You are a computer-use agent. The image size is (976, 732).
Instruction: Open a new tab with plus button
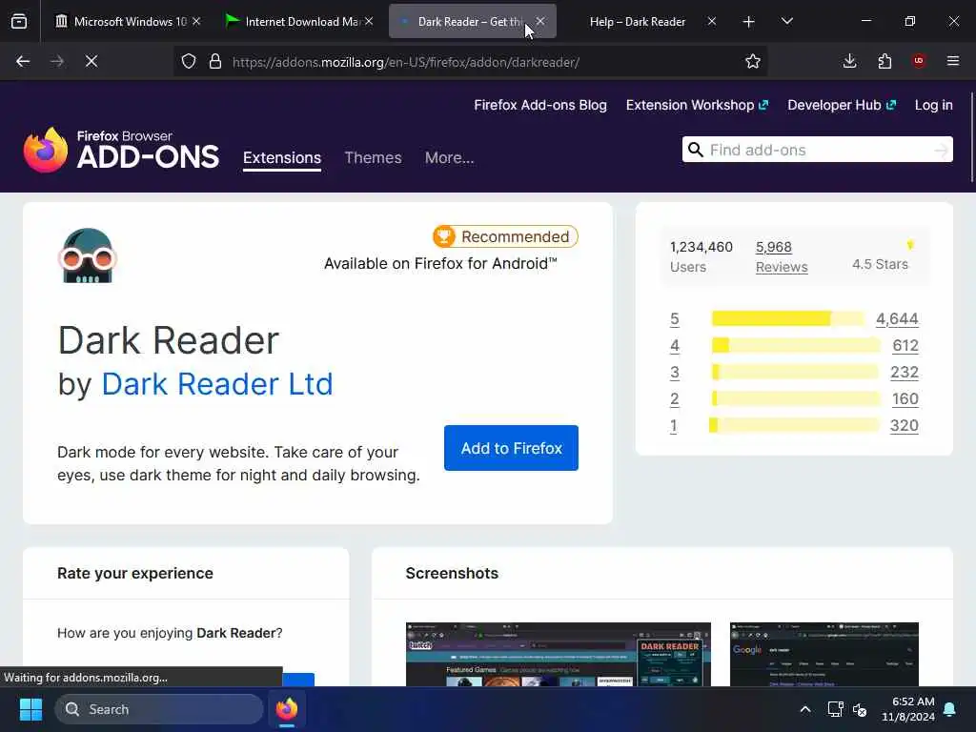click(x=749, y=22)
